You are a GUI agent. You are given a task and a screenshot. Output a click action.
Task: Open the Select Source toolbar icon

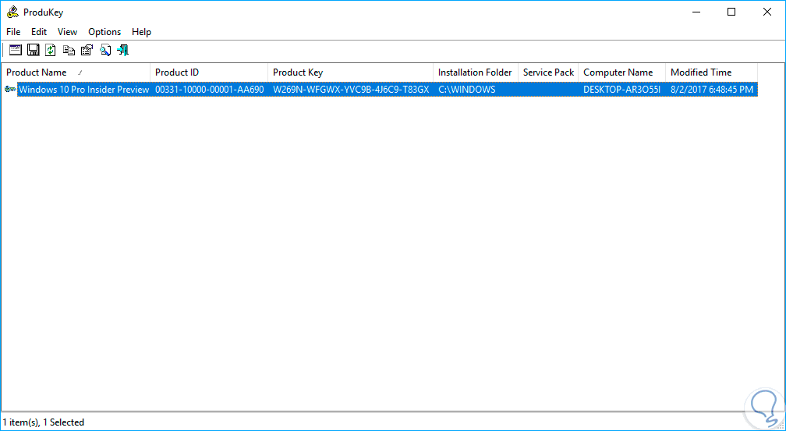pyautogui.click(x=16, y=50)
